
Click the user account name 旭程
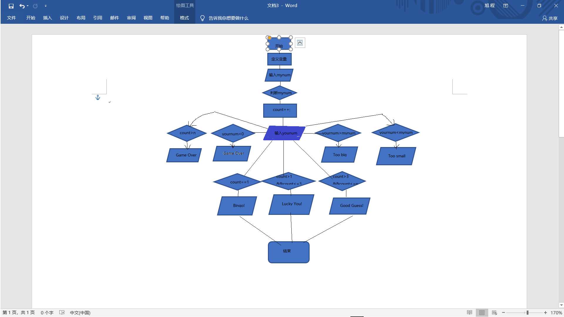click(x=490, y=6)
